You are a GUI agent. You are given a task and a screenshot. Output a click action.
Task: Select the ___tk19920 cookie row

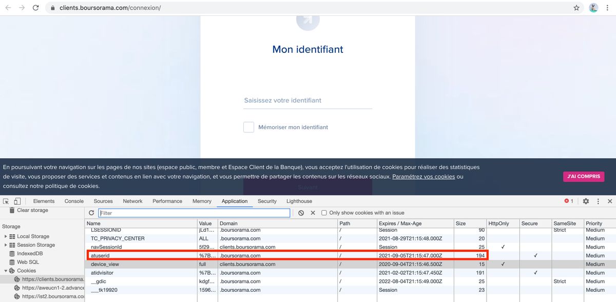(350, 290)
